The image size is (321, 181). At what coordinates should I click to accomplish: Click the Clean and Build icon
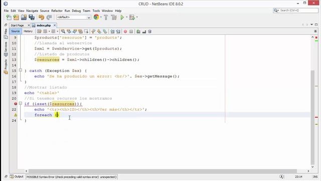(114, 18)
